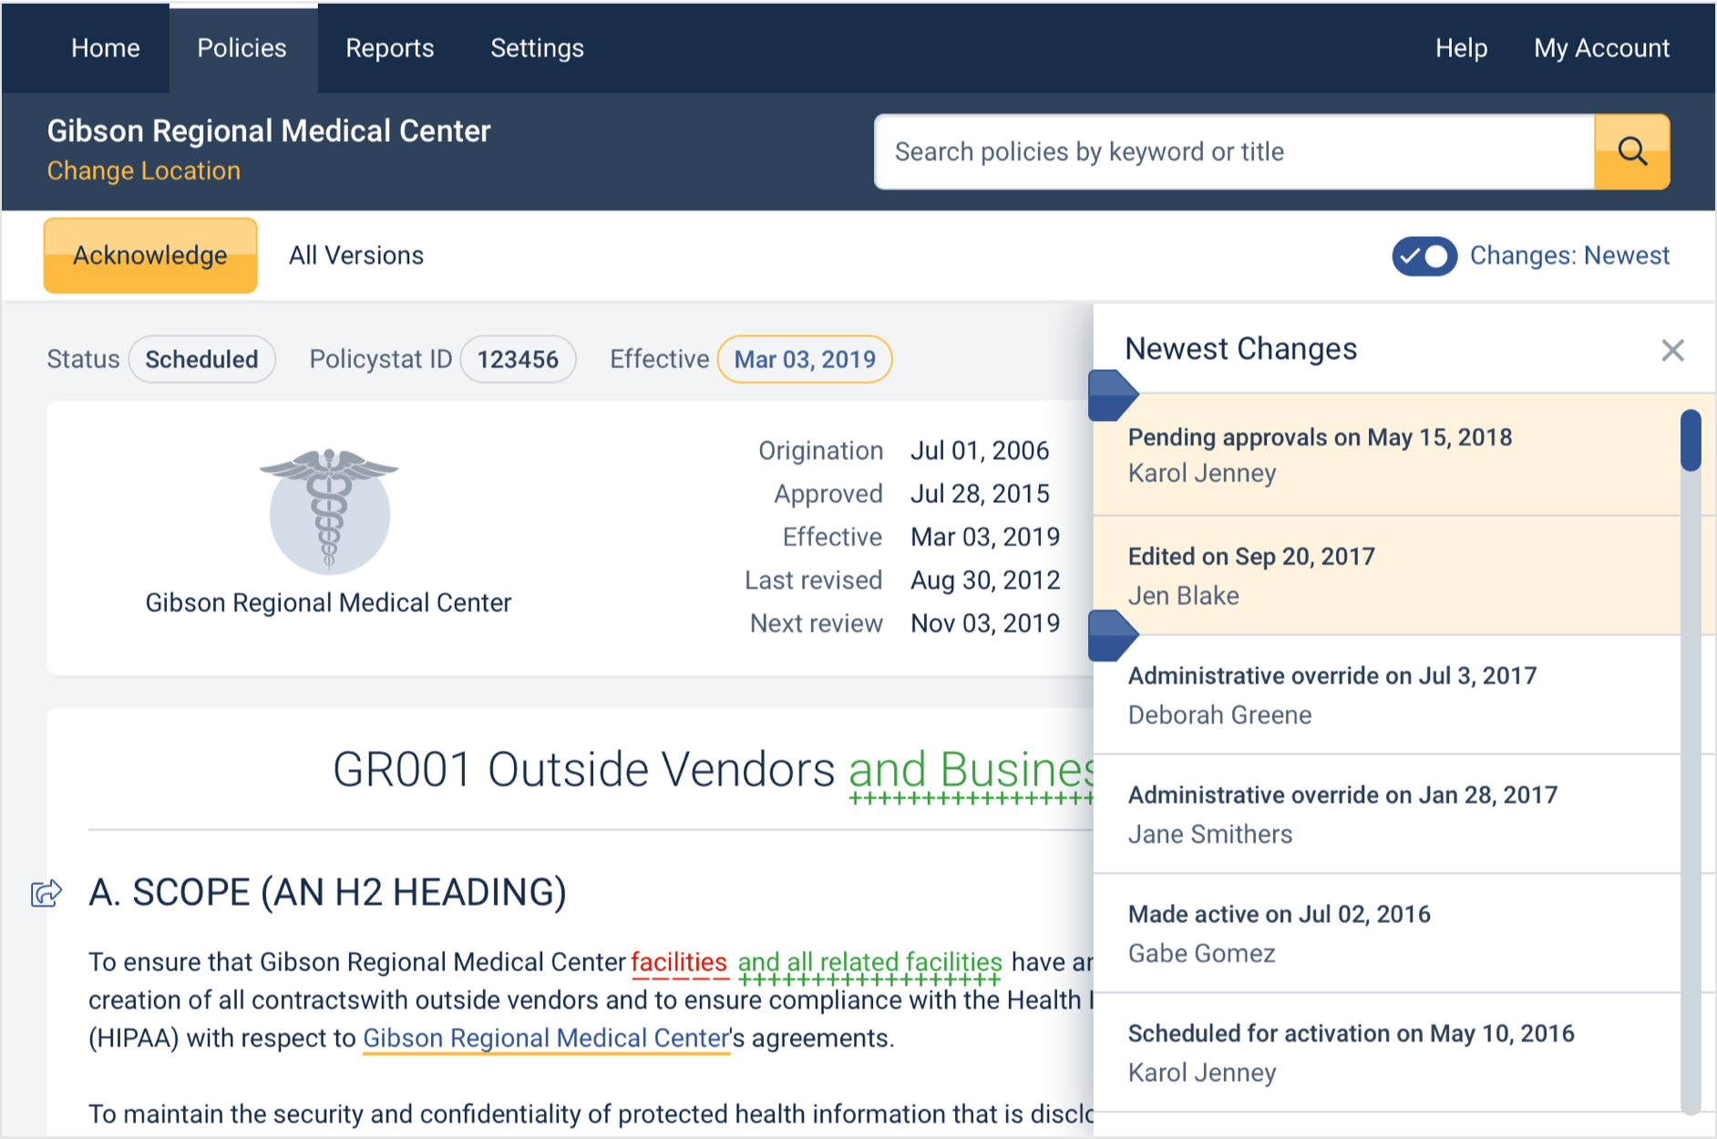Focus the search policies input field
This screenshot has width=1717, height=1139.
[1234, 151]
